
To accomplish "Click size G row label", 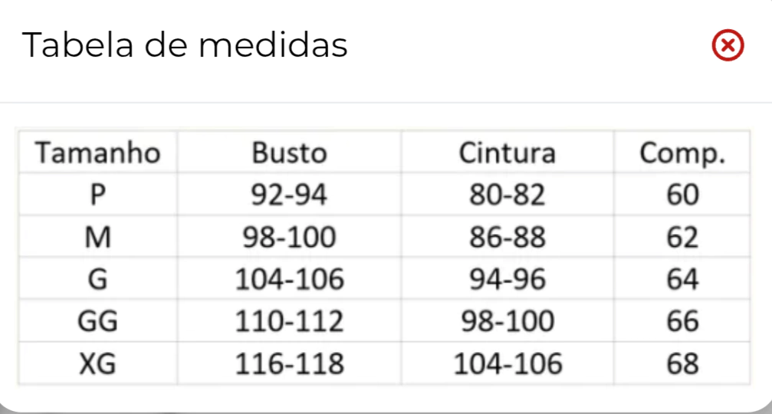I will [97, 280].
